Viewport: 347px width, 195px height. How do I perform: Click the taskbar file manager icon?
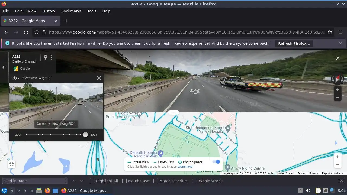coord(39,191)
